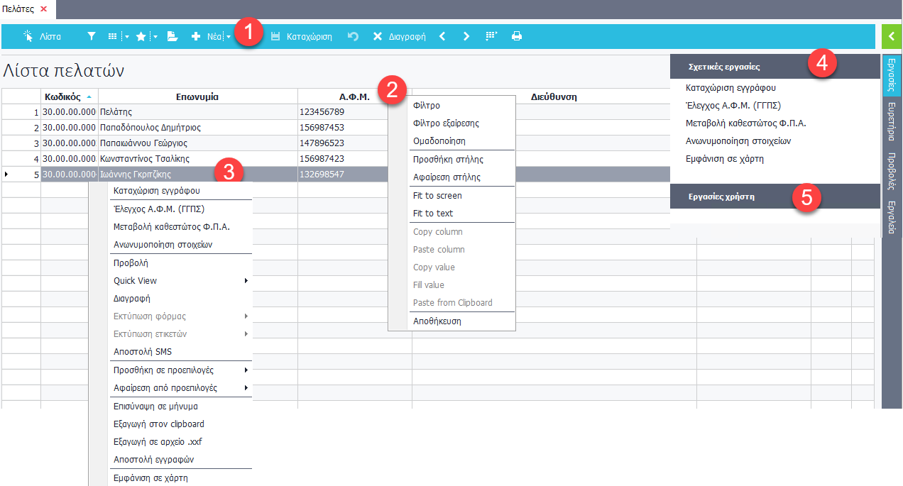The image size is (903, 486).
Task: Click Έλεγχος Α.Φ.Μ. (ΓΓΠΣ) in related tasks panel
Action: click(733, 106)
